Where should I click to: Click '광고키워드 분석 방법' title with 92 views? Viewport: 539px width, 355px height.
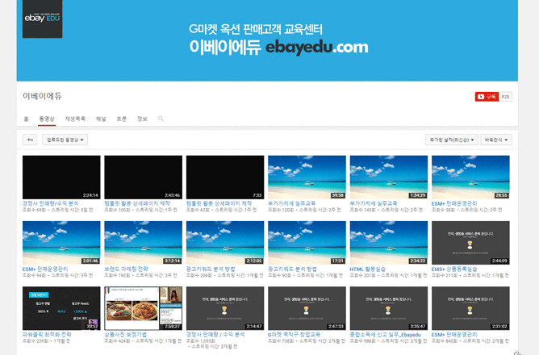tap(293, 269)
